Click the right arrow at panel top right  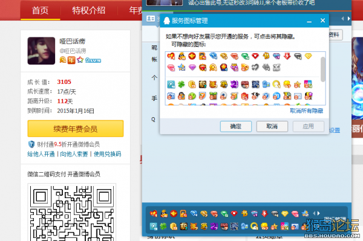[x=348, y=19]
